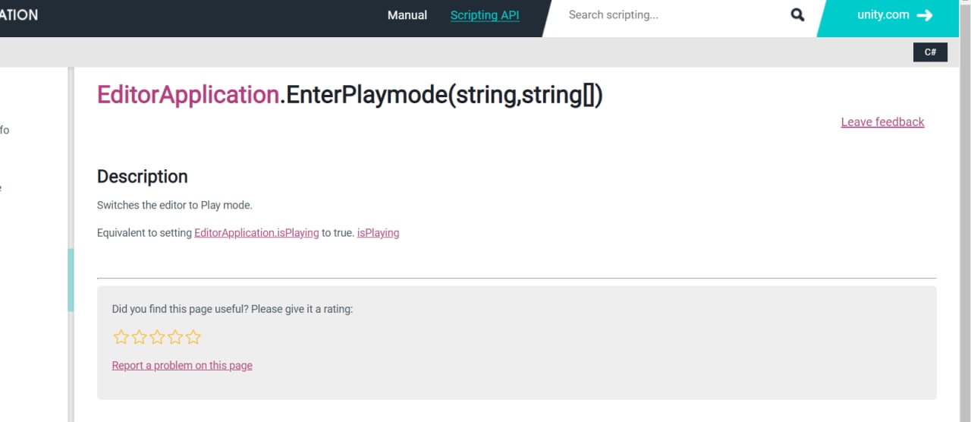Open the Manual tab
The image size is (971, 422).
[407, 15]
